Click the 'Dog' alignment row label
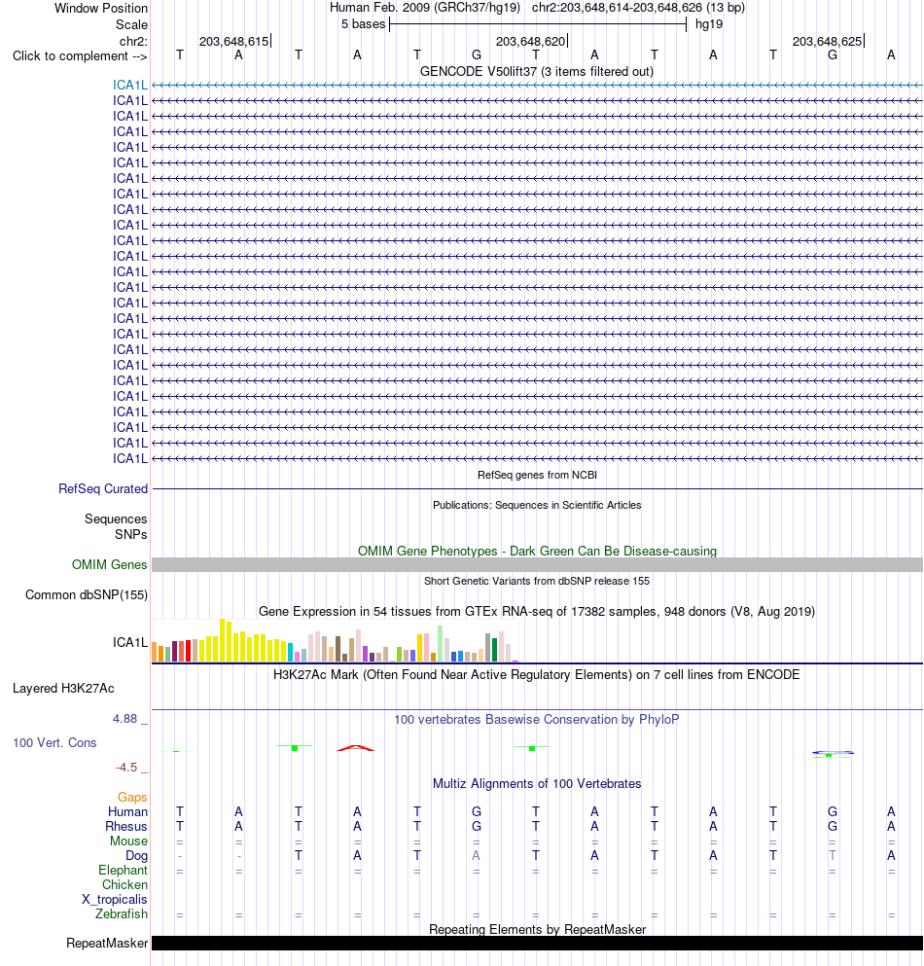Screen dimensions: 924x966 click(x=136, y=856)
